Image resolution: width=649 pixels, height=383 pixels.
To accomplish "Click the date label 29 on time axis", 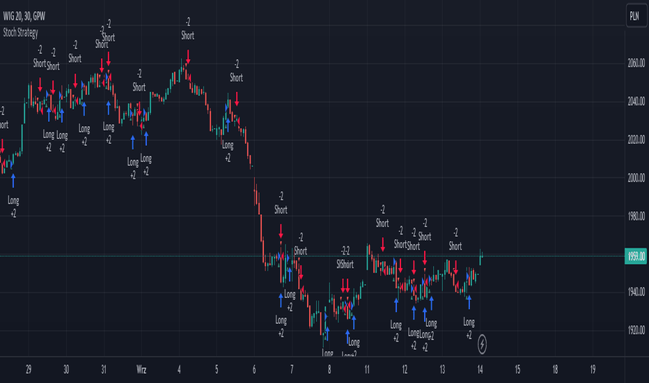I will pos(29,369).
